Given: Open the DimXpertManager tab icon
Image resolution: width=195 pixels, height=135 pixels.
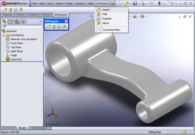Looking at the screenshot, I should 23,22.
